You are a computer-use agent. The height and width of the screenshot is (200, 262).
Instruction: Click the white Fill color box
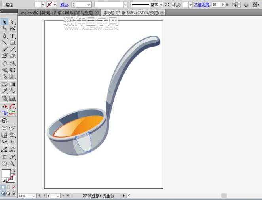click(x=6, y=174)
